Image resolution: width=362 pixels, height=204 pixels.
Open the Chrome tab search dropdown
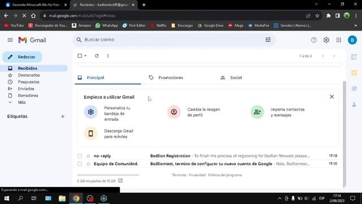click(316, 4)
